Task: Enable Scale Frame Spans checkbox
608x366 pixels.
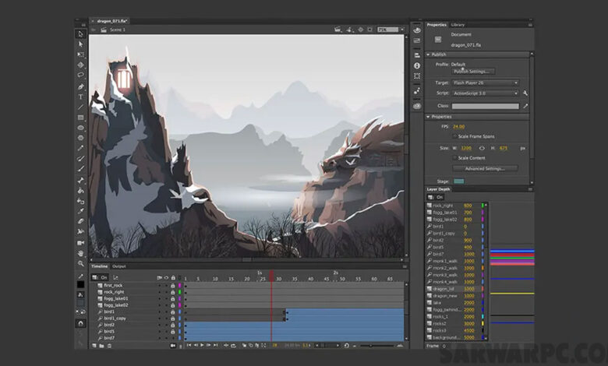Action: [454, 136]
